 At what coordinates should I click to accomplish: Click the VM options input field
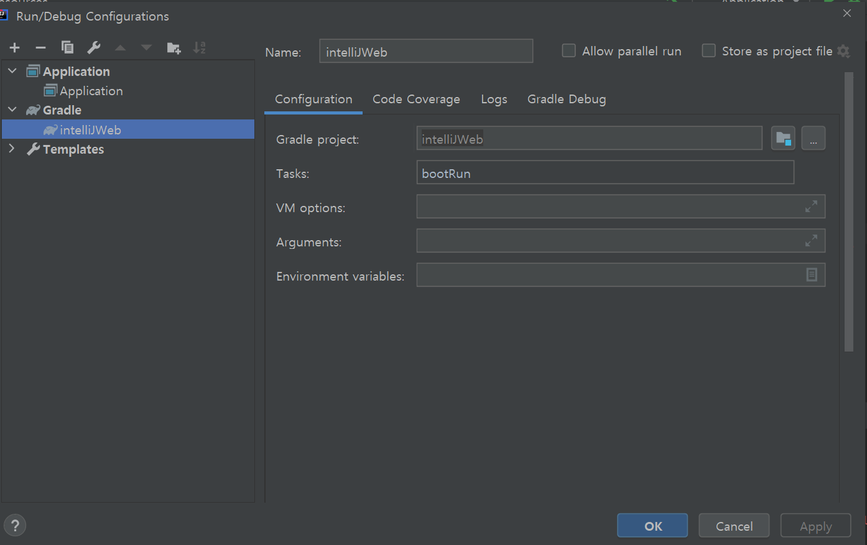[x=621, y=207]
